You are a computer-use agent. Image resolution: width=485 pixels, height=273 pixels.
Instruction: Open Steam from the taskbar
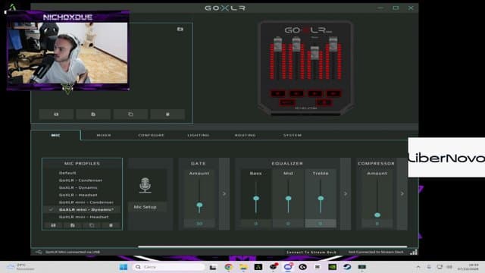pyautogui.click(x=347, y=267)
